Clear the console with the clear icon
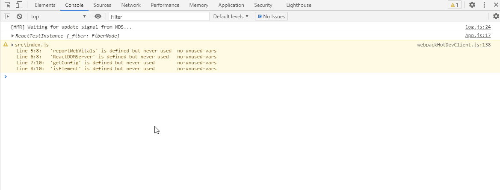The width and height of the screenshot is (500, 190). click(19, 16)
